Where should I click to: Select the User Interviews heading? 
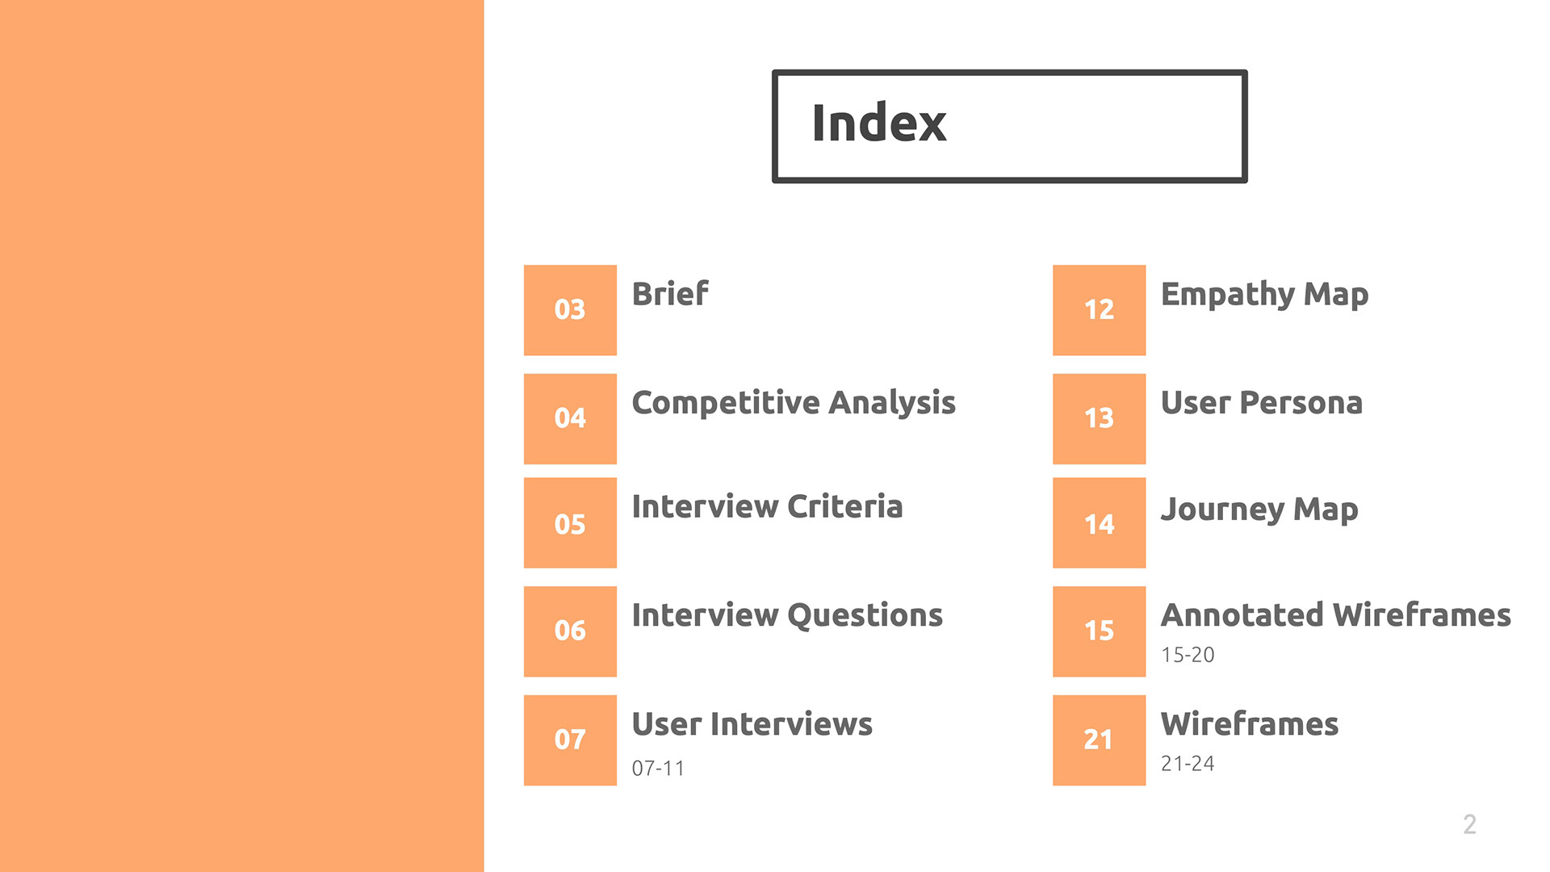click(x=752, y=724)
